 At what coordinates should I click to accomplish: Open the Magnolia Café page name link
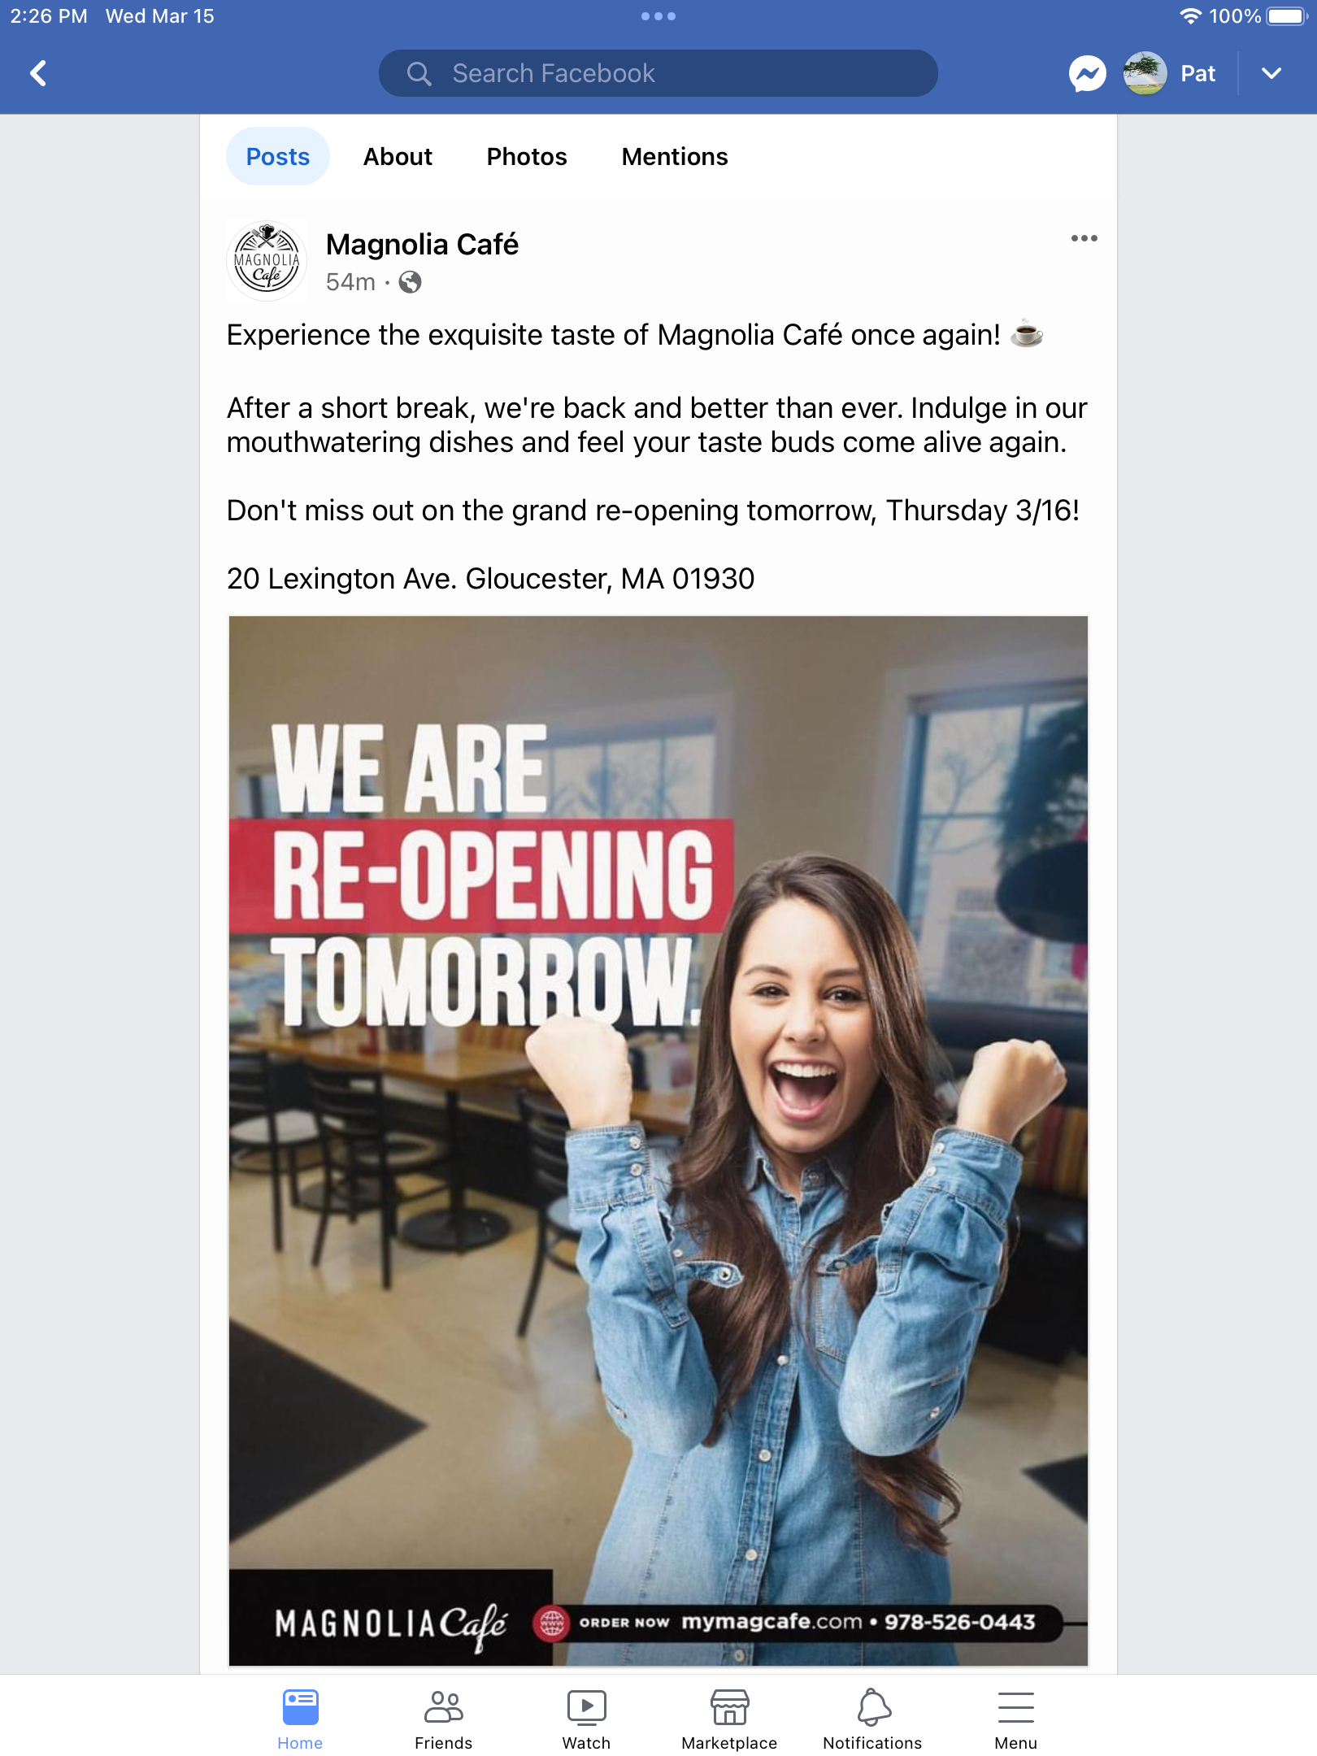[422, 245]
